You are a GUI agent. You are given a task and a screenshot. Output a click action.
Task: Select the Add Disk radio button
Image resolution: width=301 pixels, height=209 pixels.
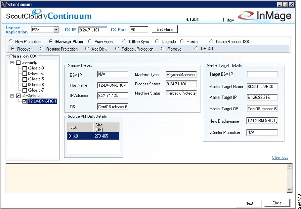click(87, 49)
